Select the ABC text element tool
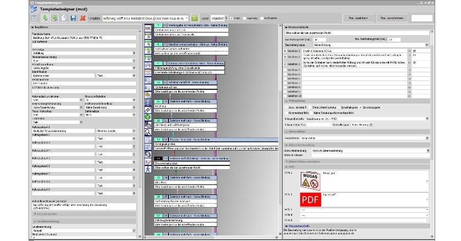 click(148, 28)
